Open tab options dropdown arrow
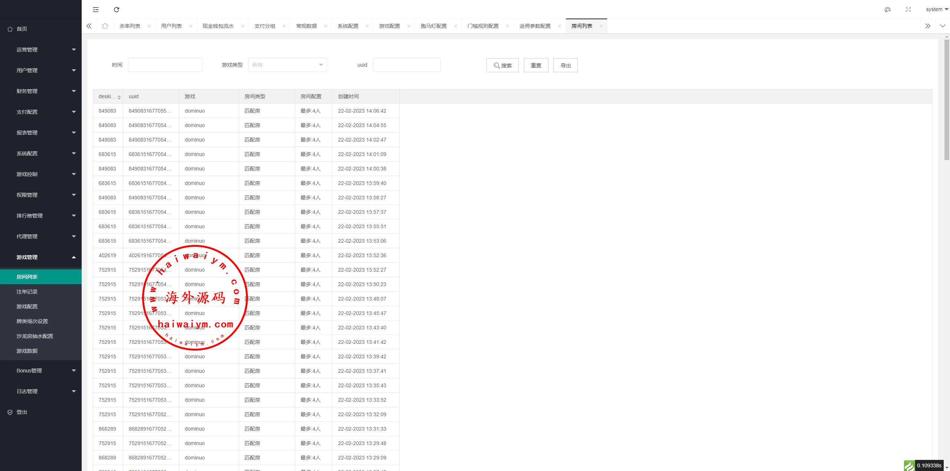The height and width of the screenshot is (471, 950). point(942,26)
